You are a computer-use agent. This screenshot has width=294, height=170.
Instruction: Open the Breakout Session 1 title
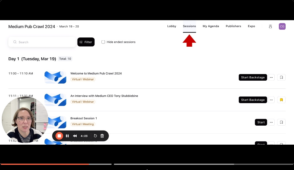(x=84, y=118)
